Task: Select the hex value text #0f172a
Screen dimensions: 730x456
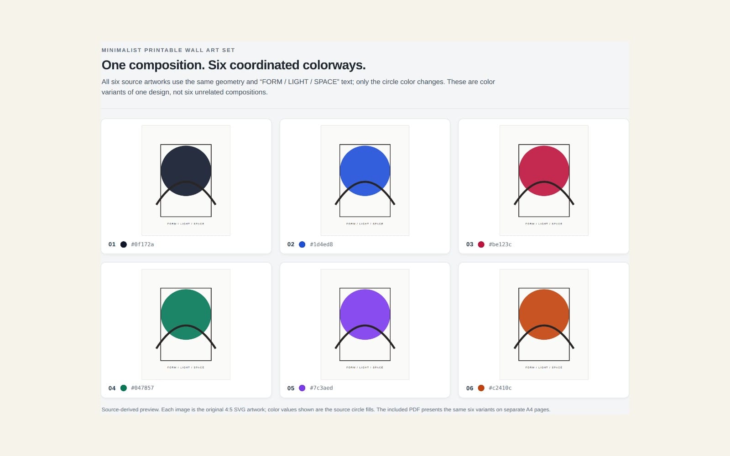Action: point(142,244)
